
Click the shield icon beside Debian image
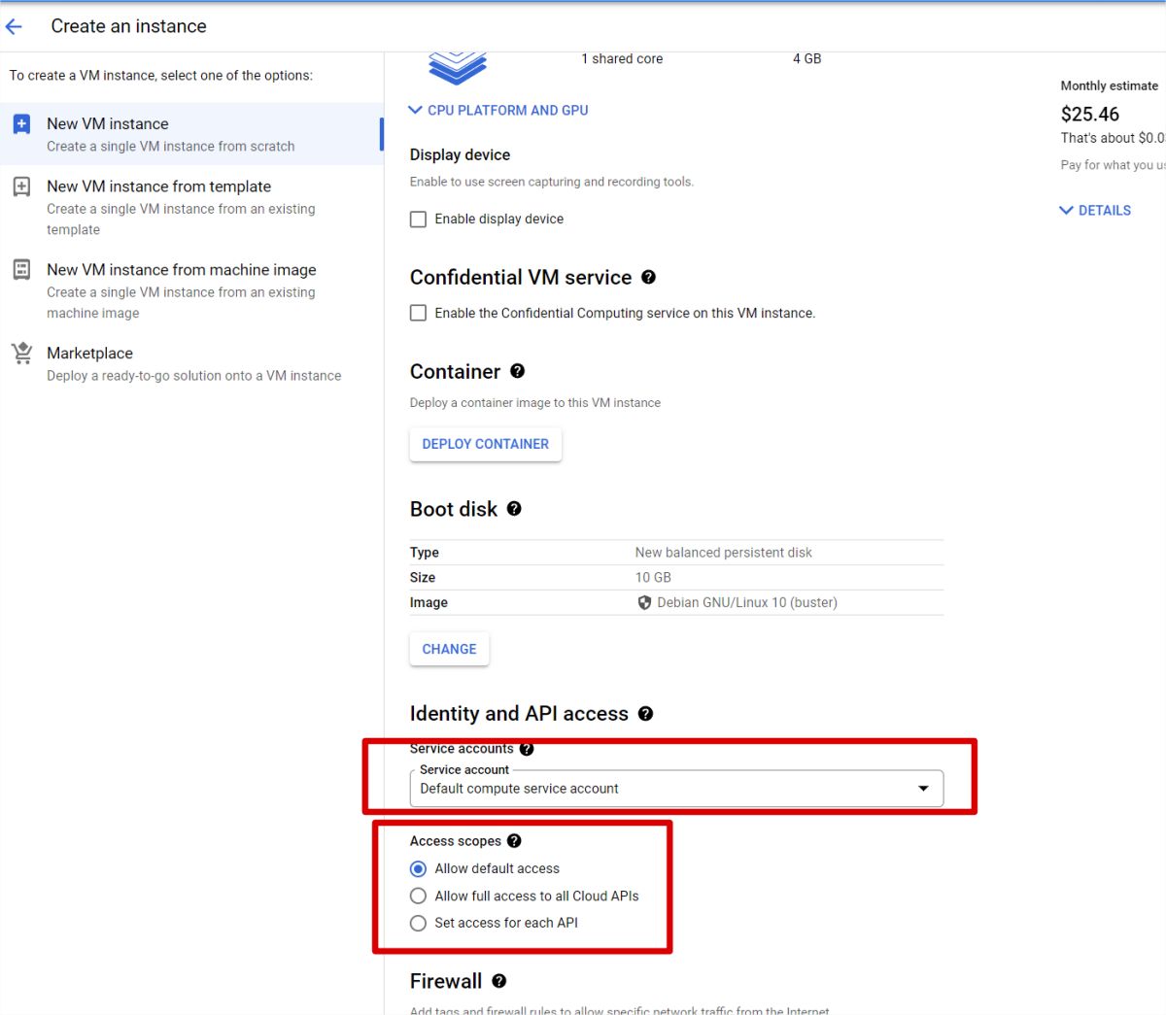click(x=644, y=602)
